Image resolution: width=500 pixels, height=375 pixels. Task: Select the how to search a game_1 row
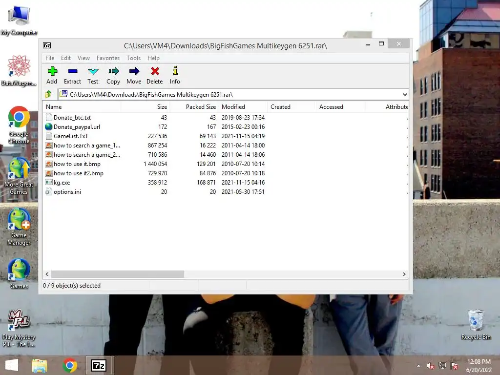click(226, 146)
